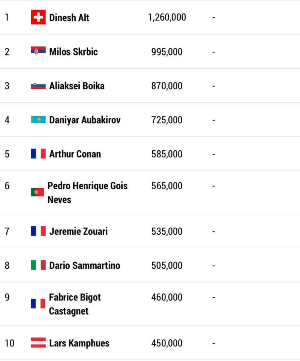
Task: Click the Kazakhstan flag beside Daniyar Aubakirov
Action: point(38,120)
